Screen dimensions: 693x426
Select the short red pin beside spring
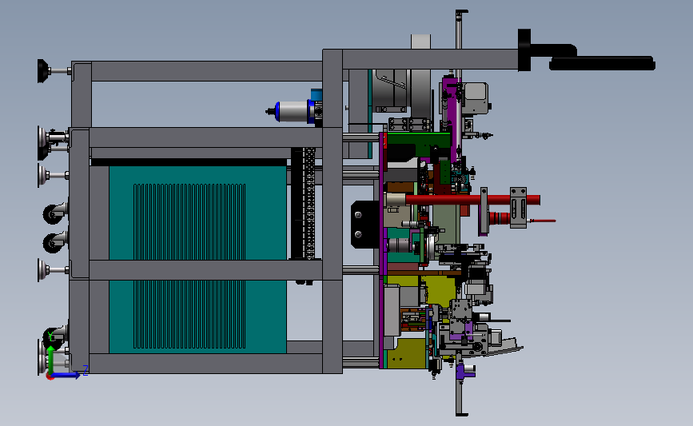pos(544,221)
